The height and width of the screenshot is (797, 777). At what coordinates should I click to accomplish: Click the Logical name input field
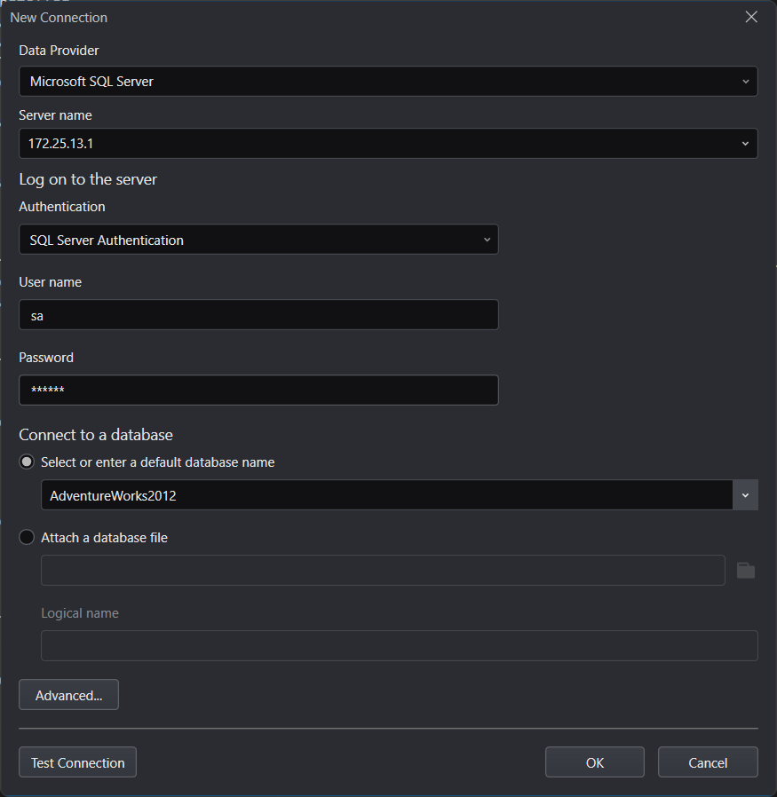(399, 646)
